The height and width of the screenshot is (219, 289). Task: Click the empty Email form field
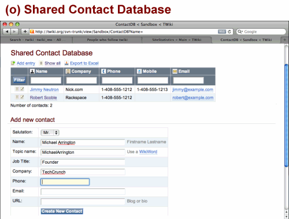[83, 191]
